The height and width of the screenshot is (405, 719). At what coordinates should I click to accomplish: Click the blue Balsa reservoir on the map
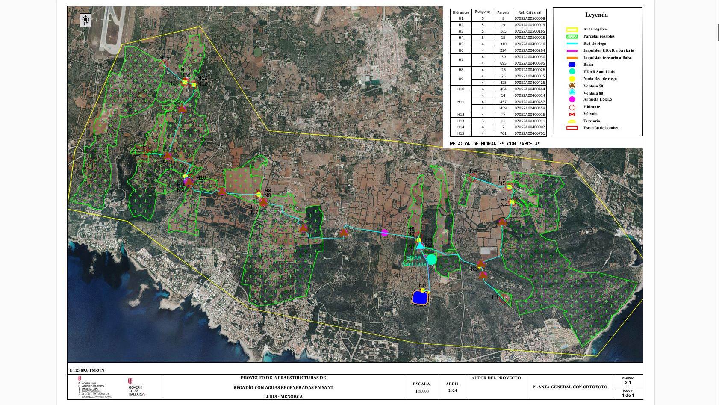pos(420,298)
